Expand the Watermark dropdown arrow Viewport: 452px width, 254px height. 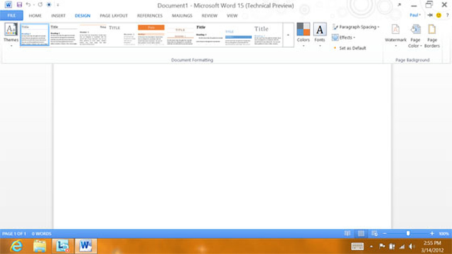[x=395, y=46]
